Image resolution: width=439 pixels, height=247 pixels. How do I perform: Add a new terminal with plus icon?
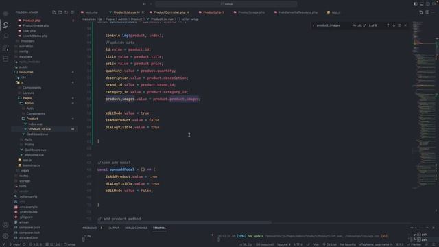[x=412, y=228]
